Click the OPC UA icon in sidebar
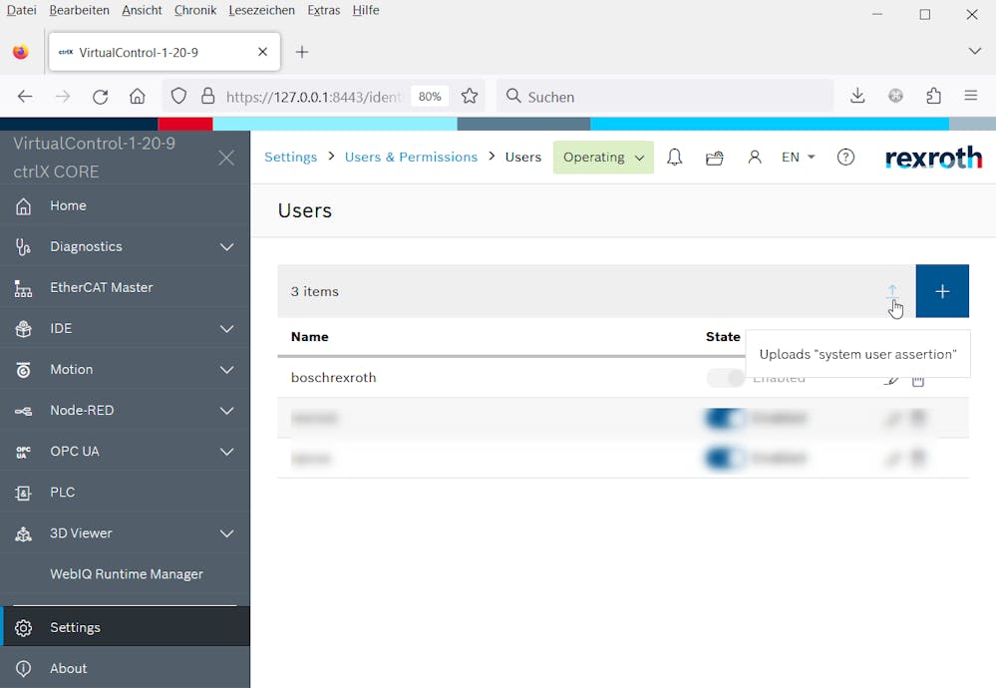Viewport: 996px width, 688px height. (24, 452)
